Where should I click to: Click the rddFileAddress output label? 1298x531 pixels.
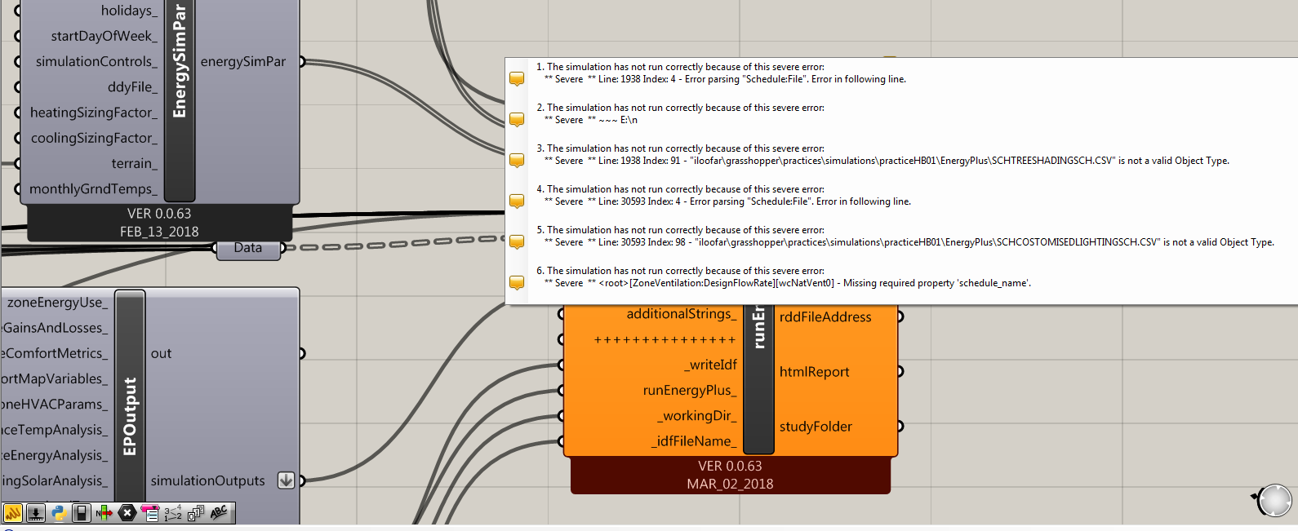click(x=825, y=317)
